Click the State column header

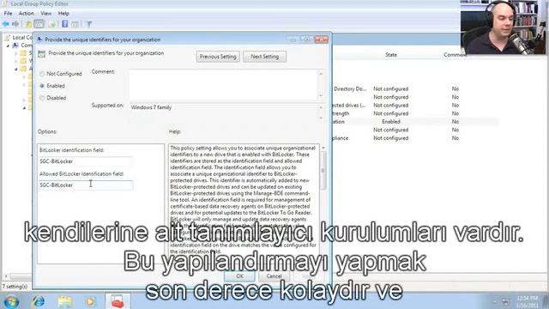(x=391, y=55)
